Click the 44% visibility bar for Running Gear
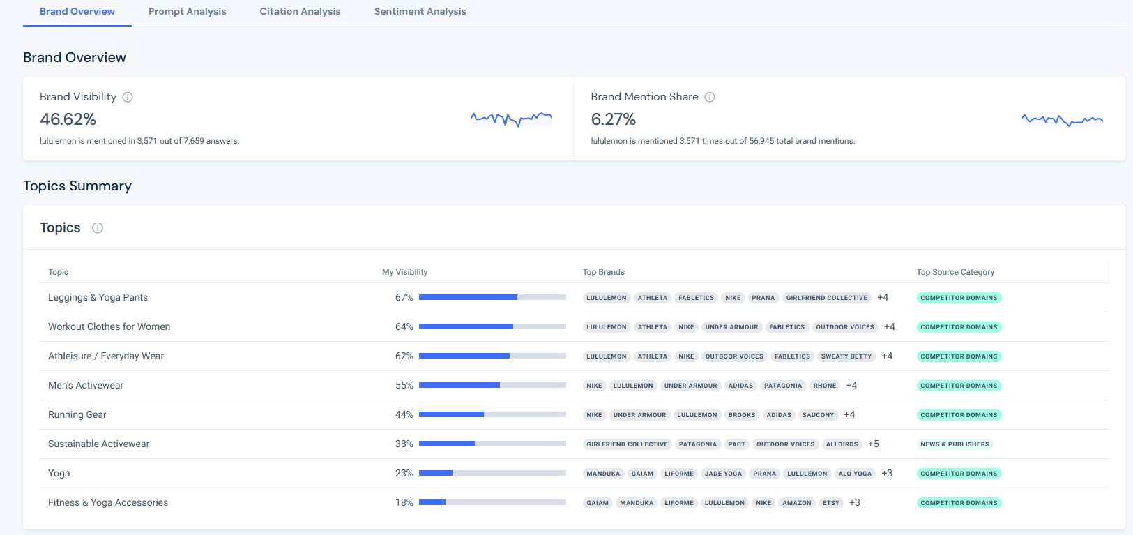 coord(492,414)
